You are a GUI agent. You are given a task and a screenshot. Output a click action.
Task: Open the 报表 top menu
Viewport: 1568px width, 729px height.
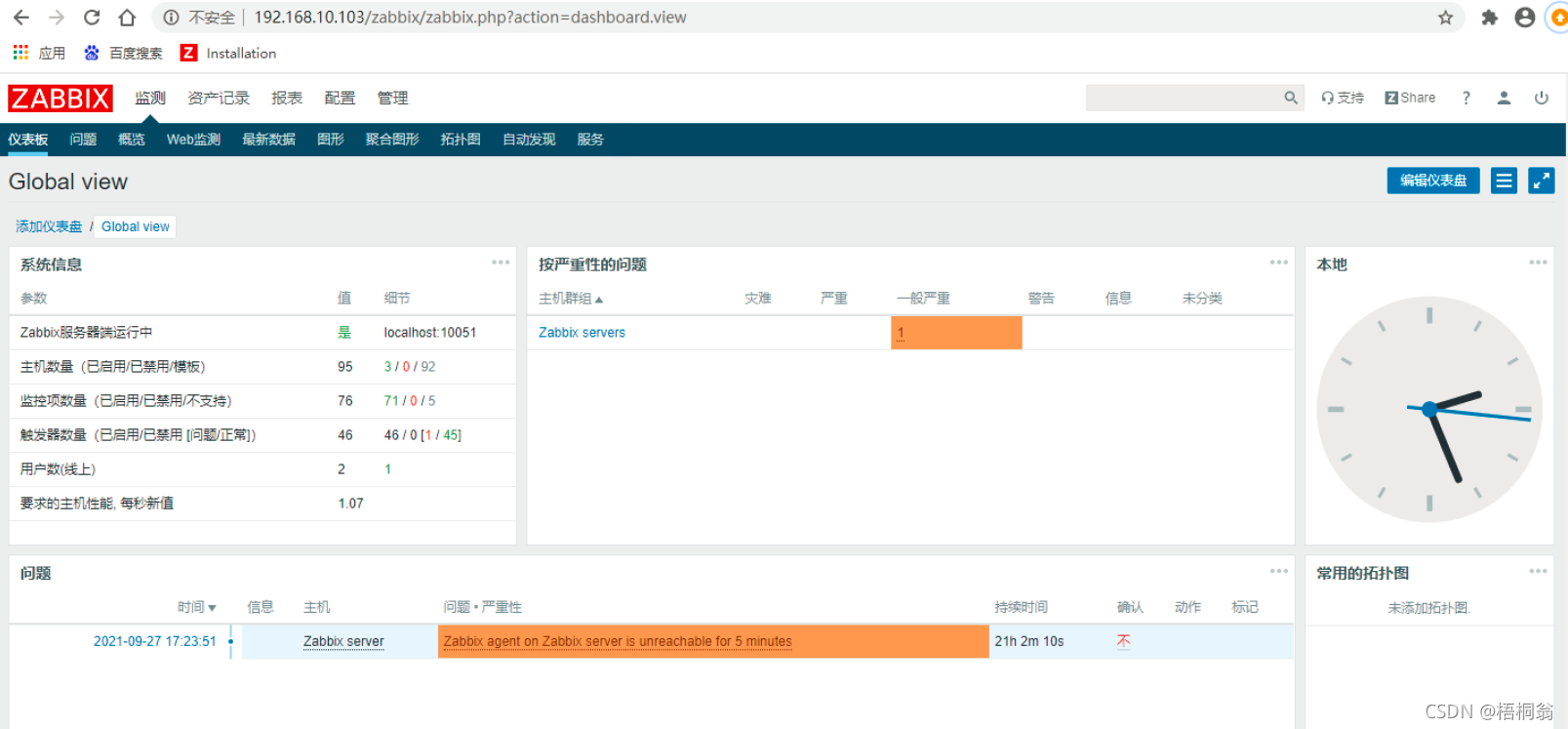coord(287,99)
